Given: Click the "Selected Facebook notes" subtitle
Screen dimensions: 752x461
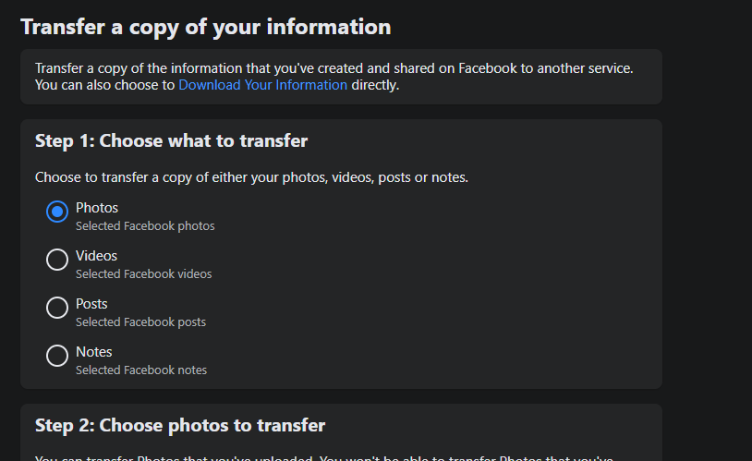Looking at the screenshot, I should [141, 370].
